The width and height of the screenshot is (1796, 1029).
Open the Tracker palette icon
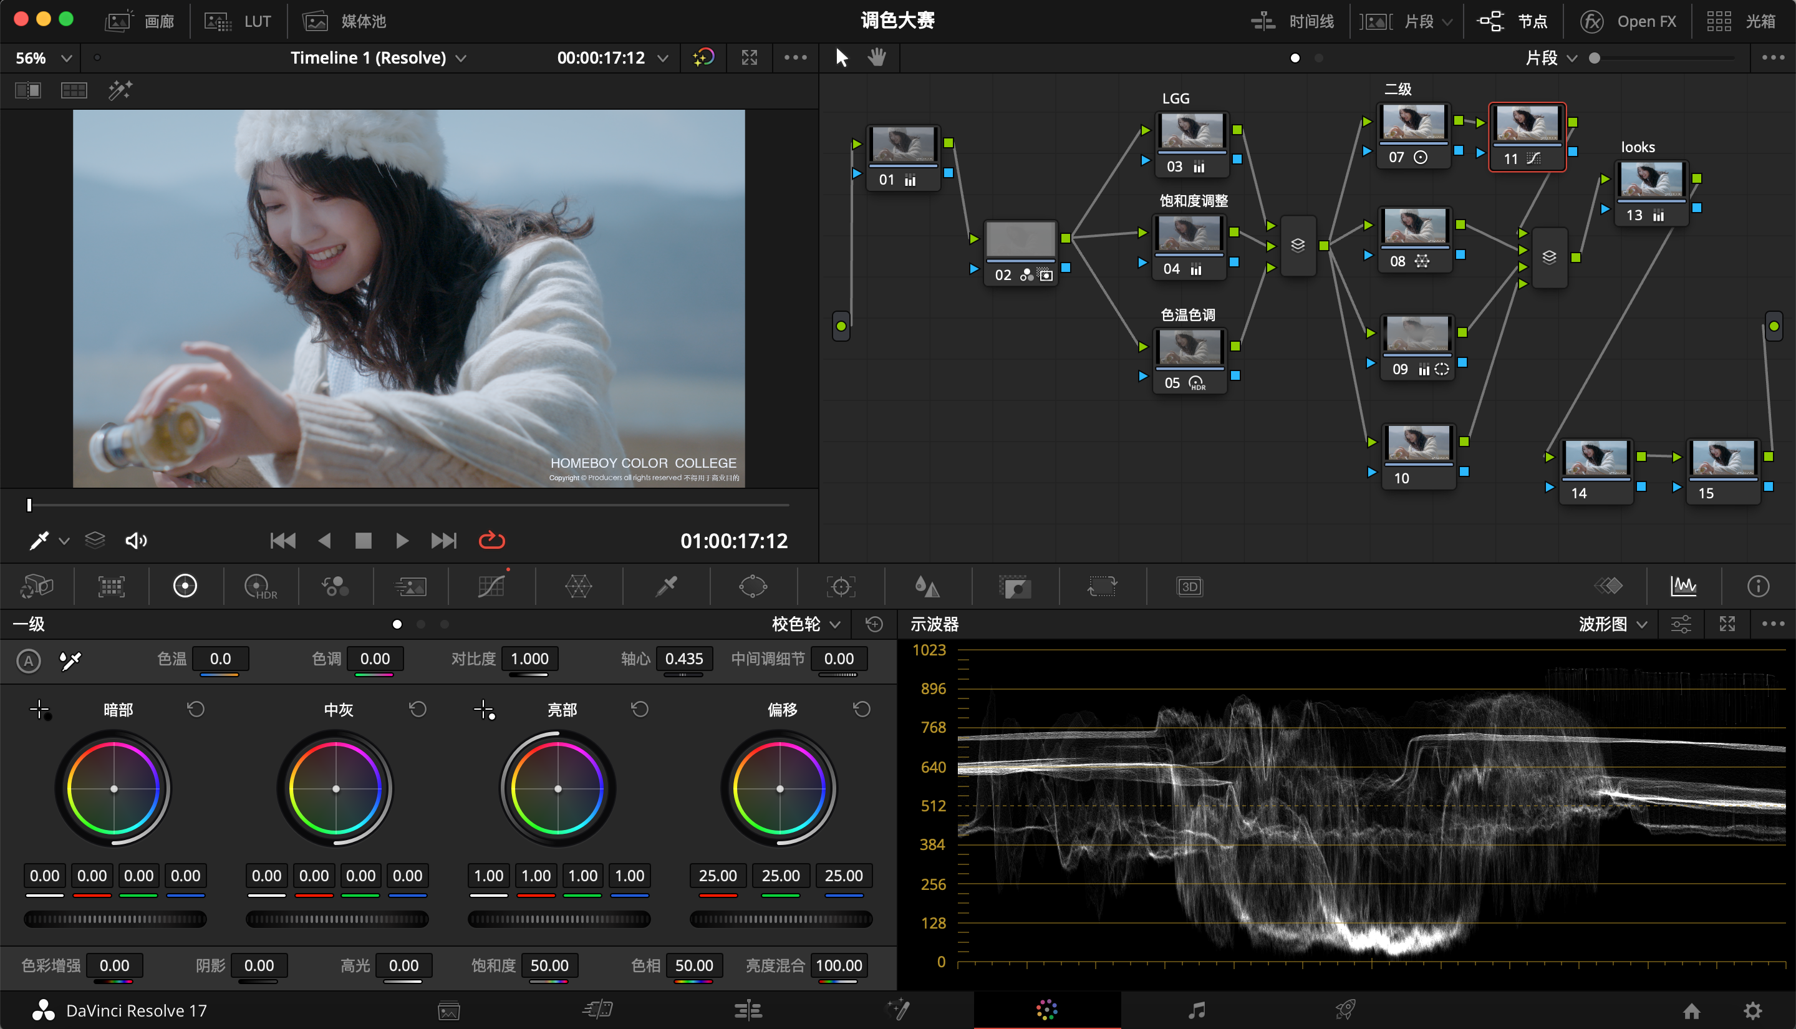(840, 586)
